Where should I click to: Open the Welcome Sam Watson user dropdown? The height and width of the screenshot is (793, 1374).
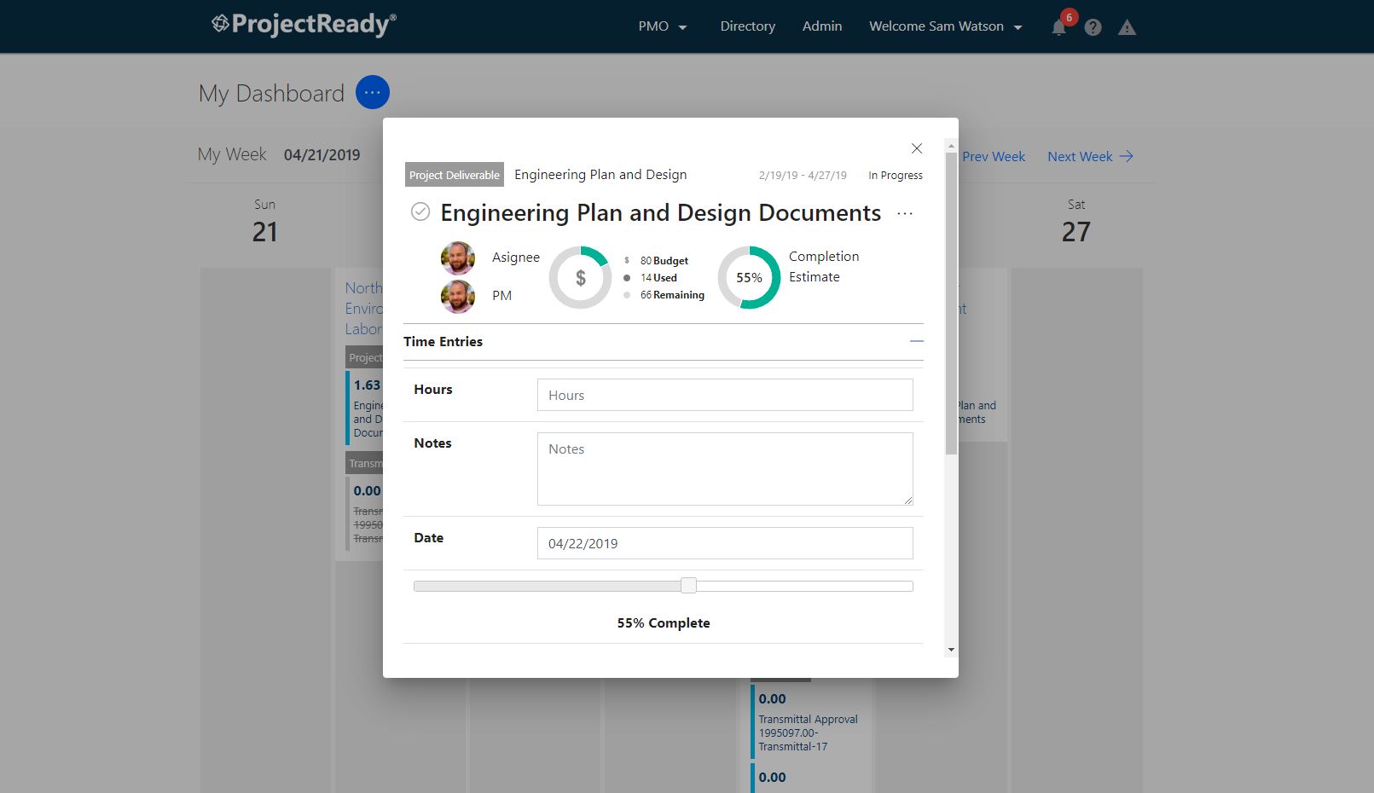pos(945,26)
